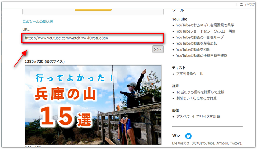The image size is (257, 149).
Task: Click inside the YouTube URL input field
Action: pos(93,38)
